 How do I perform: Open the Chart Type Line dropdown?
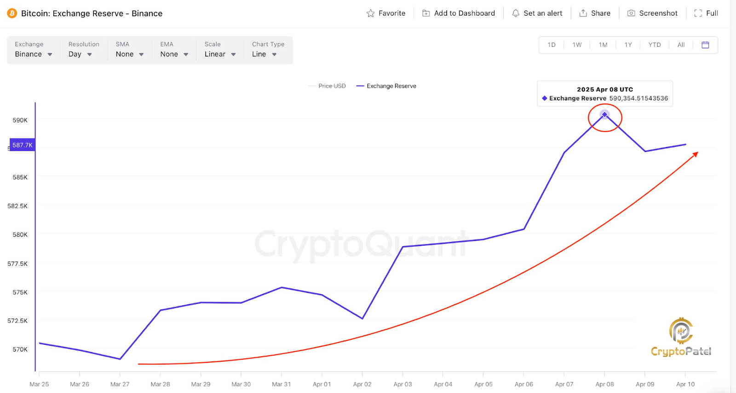[268, 50]
